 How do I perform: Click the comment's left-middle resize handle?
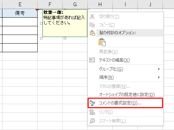pos(41,23)
